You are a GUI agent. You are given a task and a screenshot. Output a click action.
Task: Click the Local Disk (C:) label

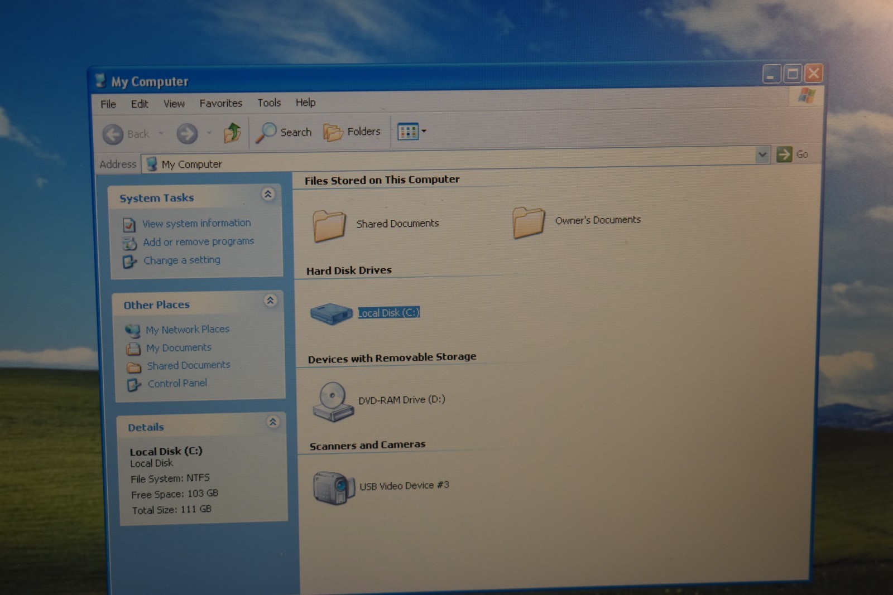388,313
